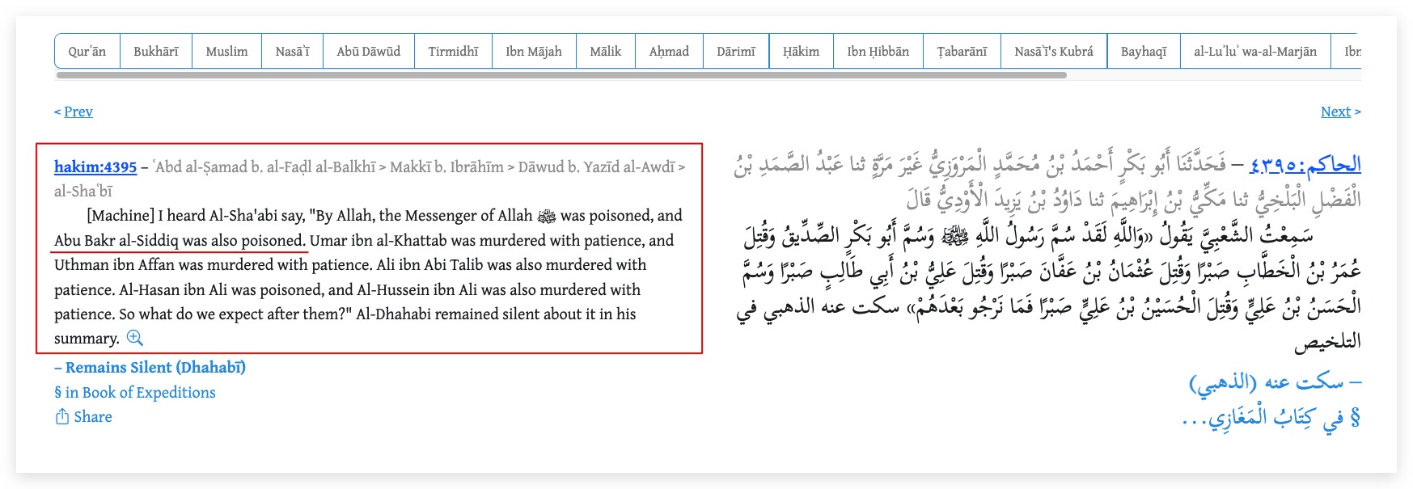Click the magnifier zoom icon after summary
1413x489 pixels.
(135, 339)
